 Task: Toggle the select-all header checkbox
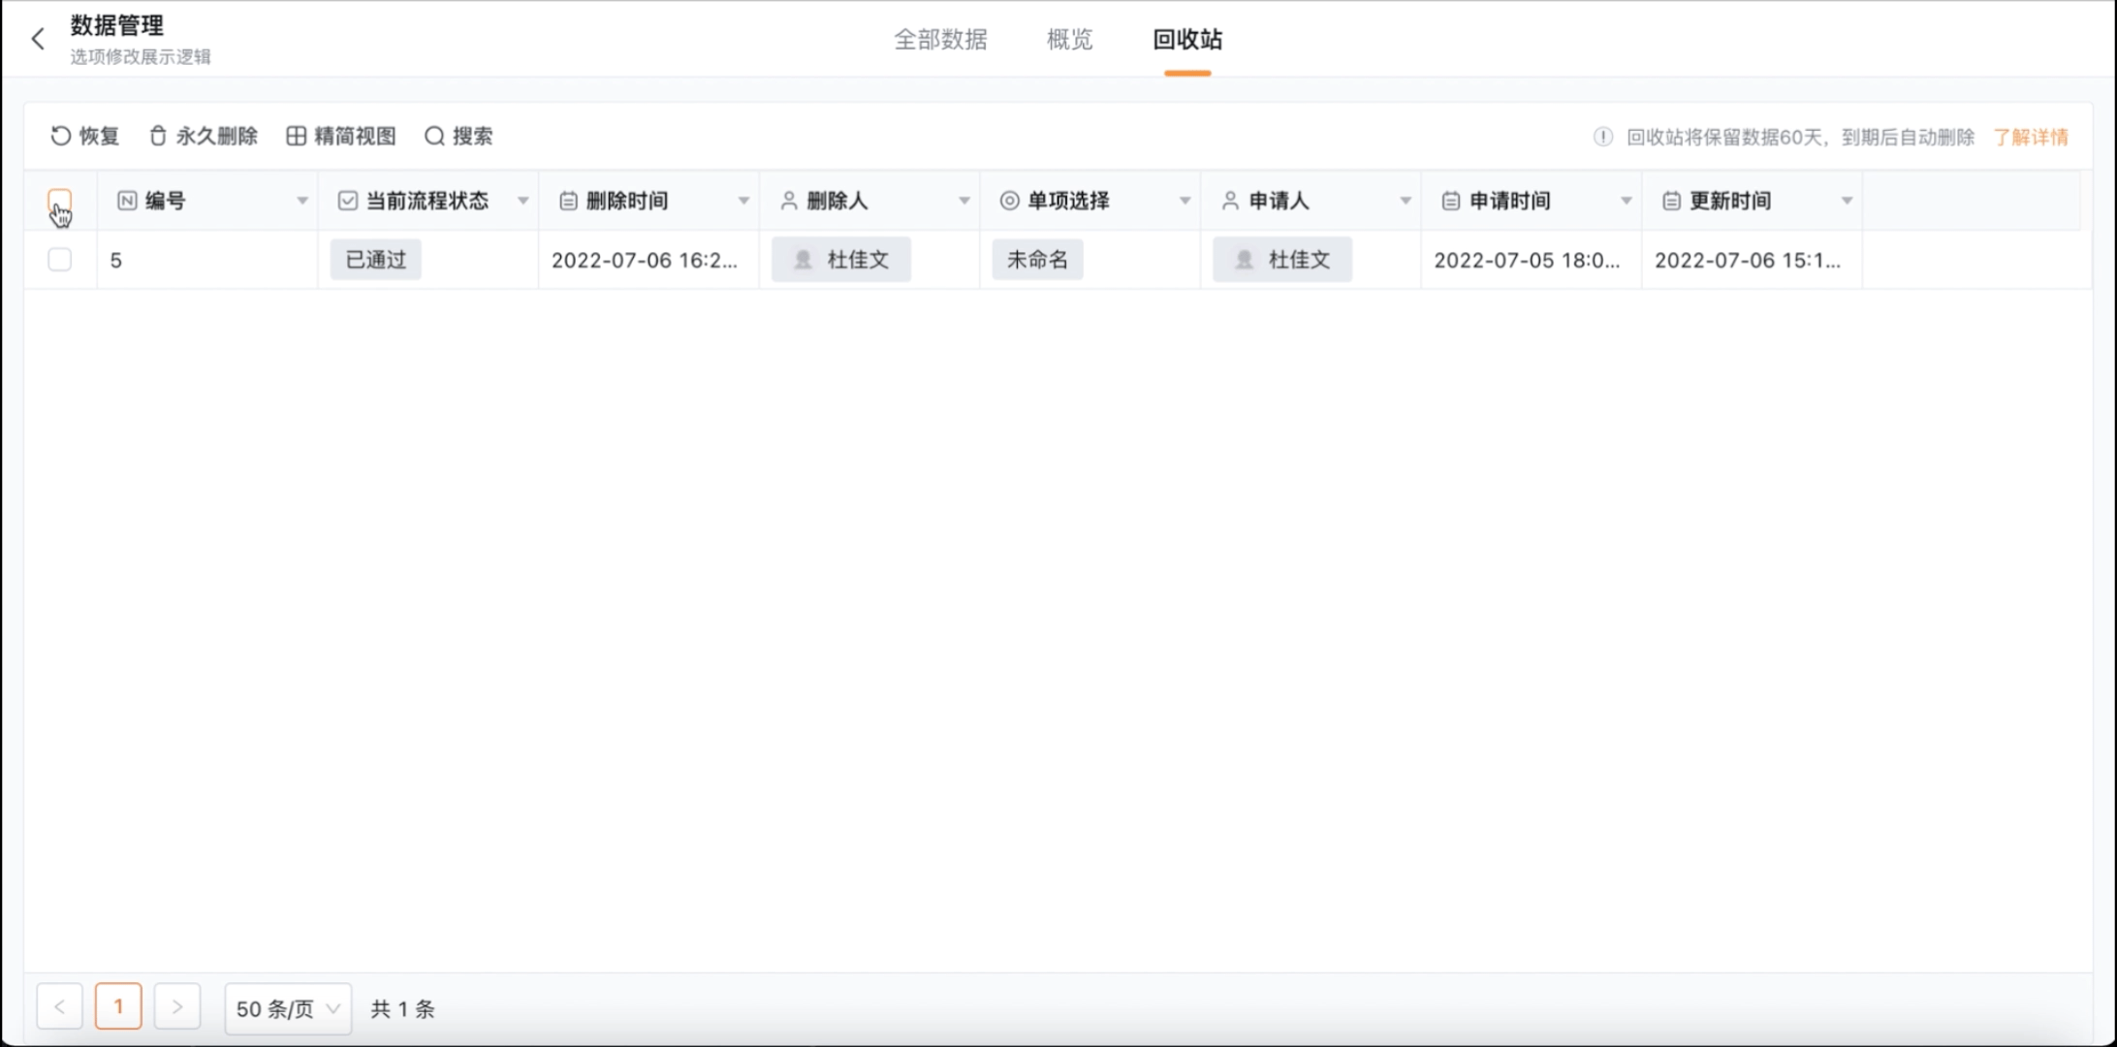(59, 201)
